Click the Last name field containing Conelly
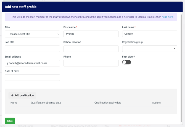 pyautogui.click(x=150, y=34)
